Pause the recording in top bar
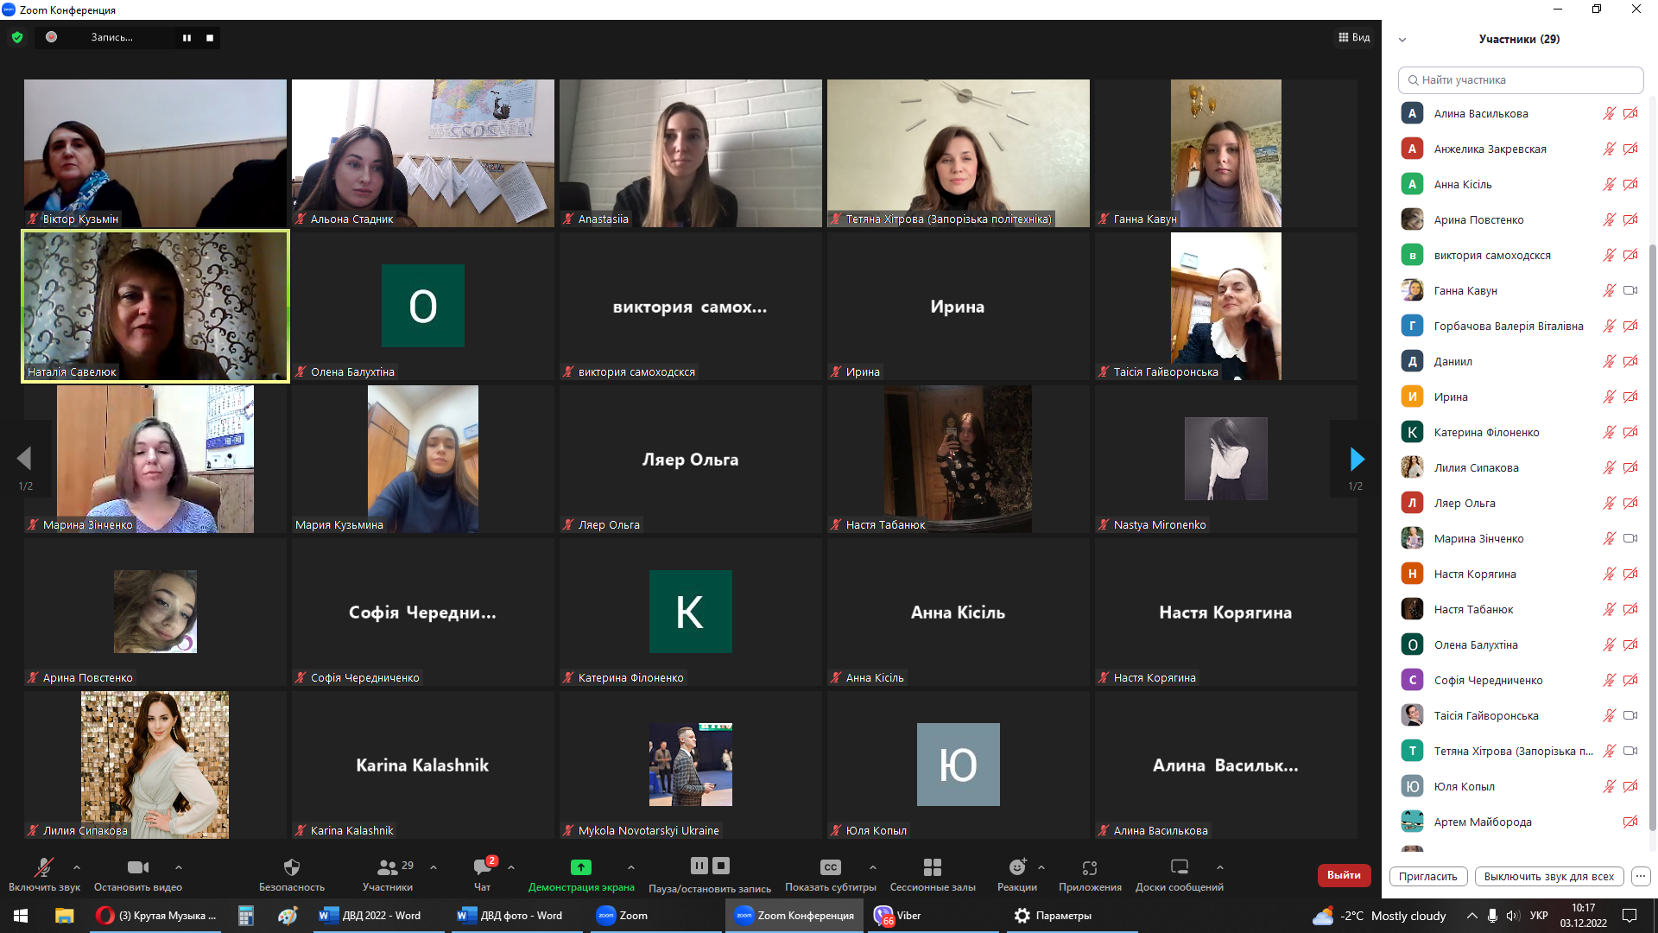The height and width of the screenshot is (933, 1658). pos(187,37)
